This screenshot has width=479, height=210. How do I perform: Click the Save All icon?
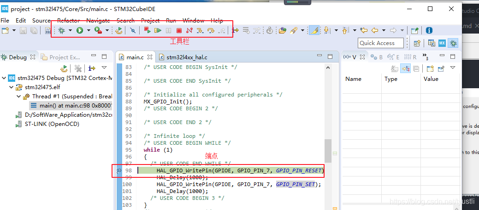click(x=34, y=30)
